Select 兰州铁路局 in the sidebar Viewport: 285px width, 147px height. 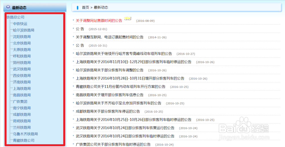pyautogui.click(x=22, y=128)
